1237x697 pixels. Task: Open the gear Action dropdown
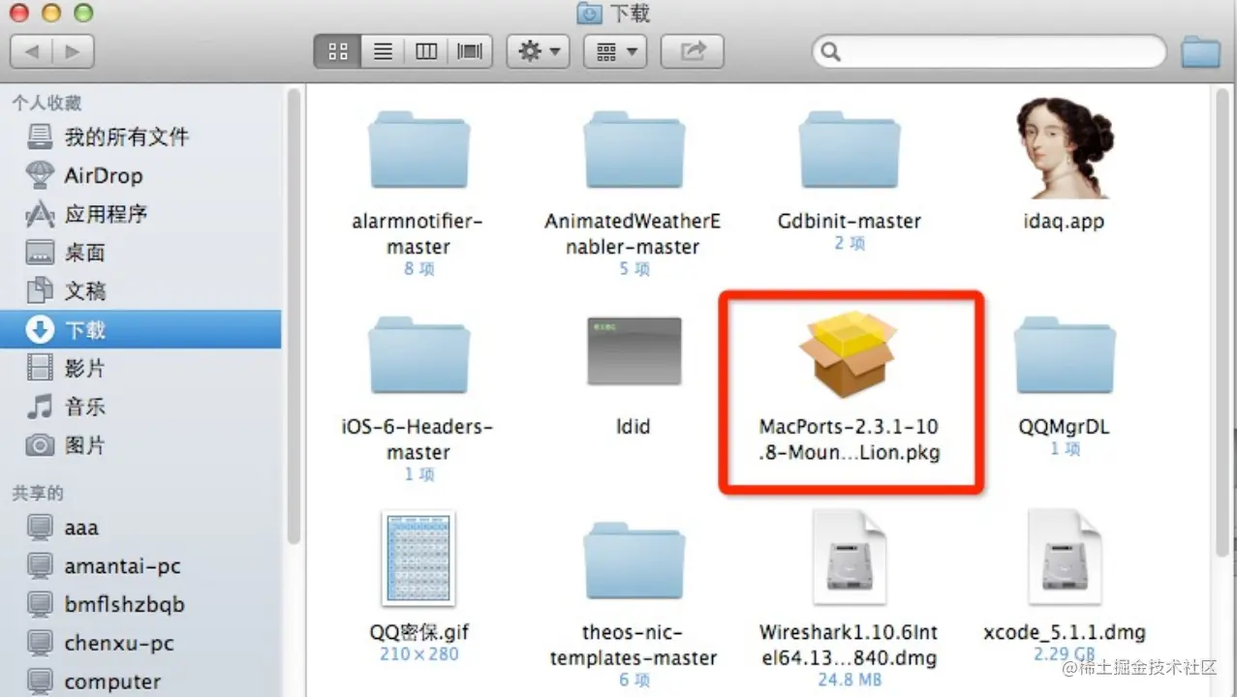click(540, 51)
